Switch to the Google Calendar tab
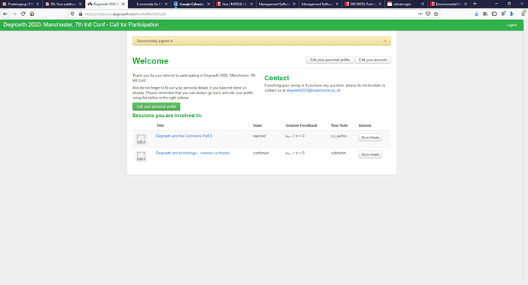This screenshot has width=528, height=285. point(191,4)
